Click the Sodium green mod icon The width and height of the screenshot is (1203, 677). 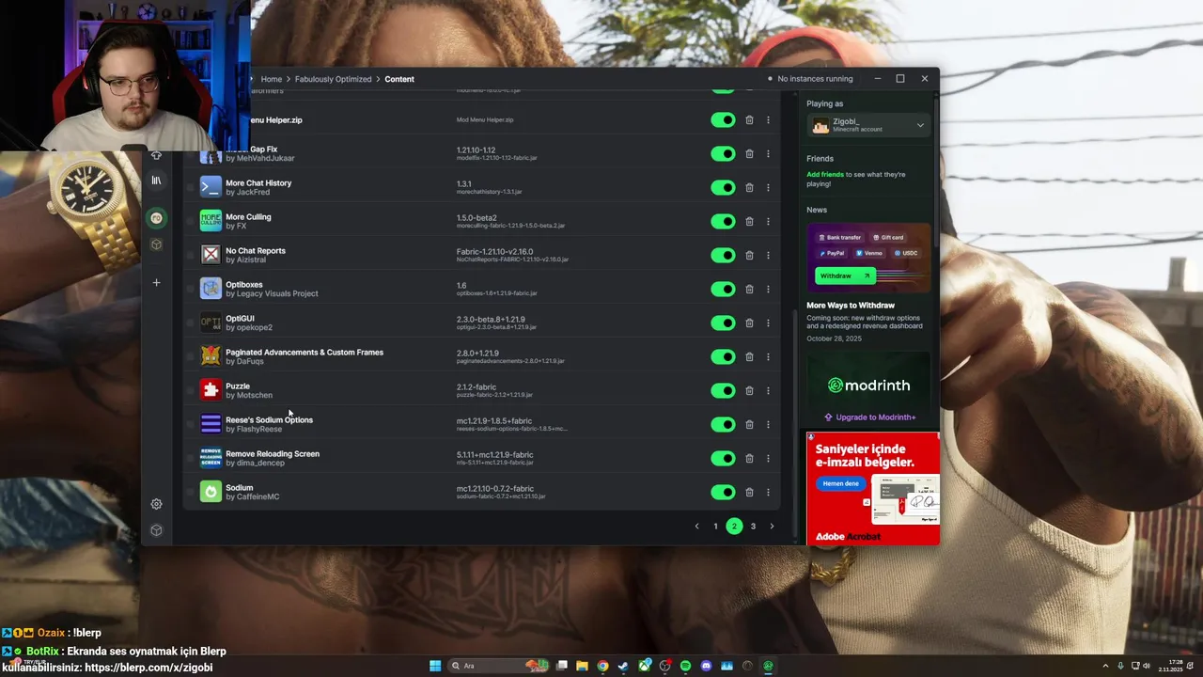(211, 492)
